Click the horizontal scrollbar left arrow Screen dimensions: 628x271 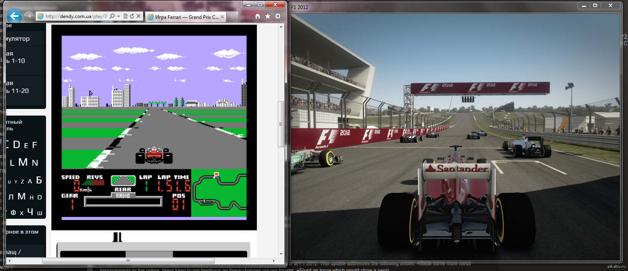point(10,261)
